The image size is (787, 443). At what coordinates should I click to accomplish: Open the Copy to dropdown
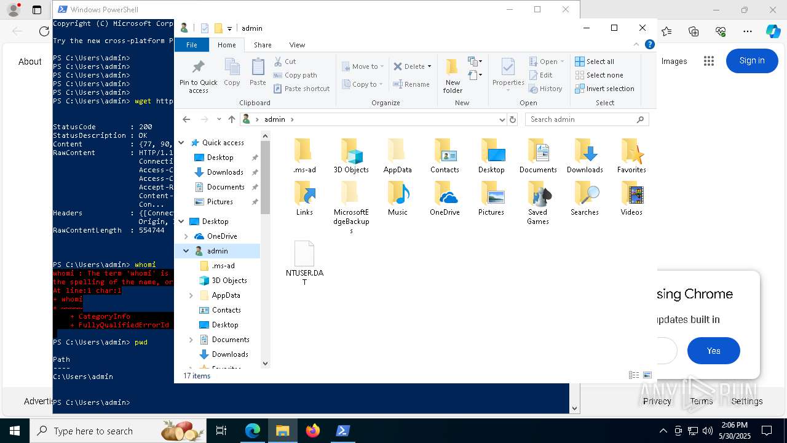[363, 84]
